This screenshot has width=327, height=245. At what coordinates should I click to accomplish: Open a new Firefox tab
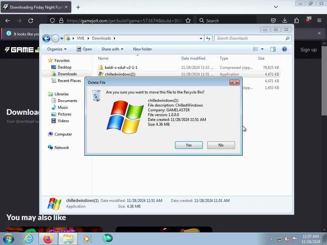(x=78, y=7)
